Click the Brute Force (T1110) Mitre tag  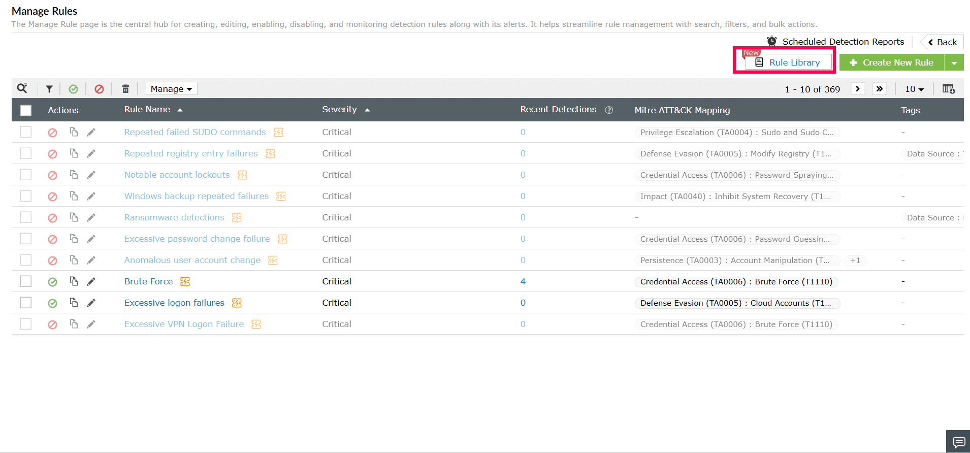click(x=736, y=282)
